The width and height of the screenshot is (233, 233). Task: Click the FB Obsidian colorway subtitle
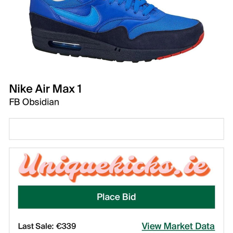tap(34, 102)
